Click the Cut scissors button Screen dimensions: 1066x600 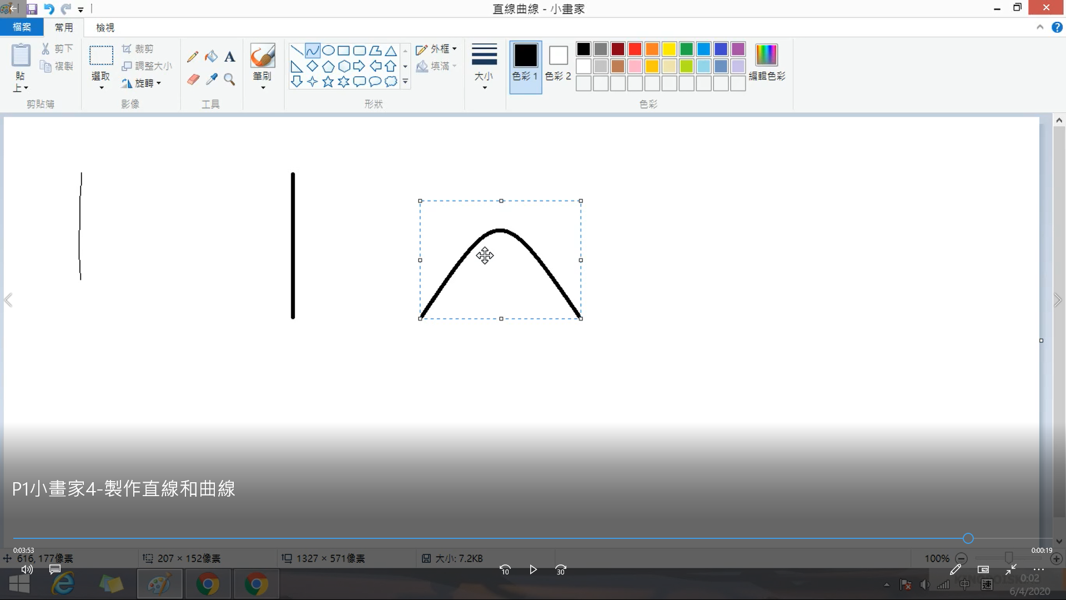click(x=57, y=49)
